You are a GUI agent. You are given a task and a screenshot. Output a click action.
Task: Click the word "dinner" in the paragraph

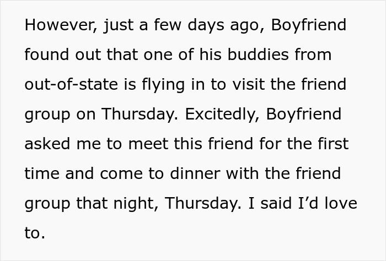[x=195, y=173]
